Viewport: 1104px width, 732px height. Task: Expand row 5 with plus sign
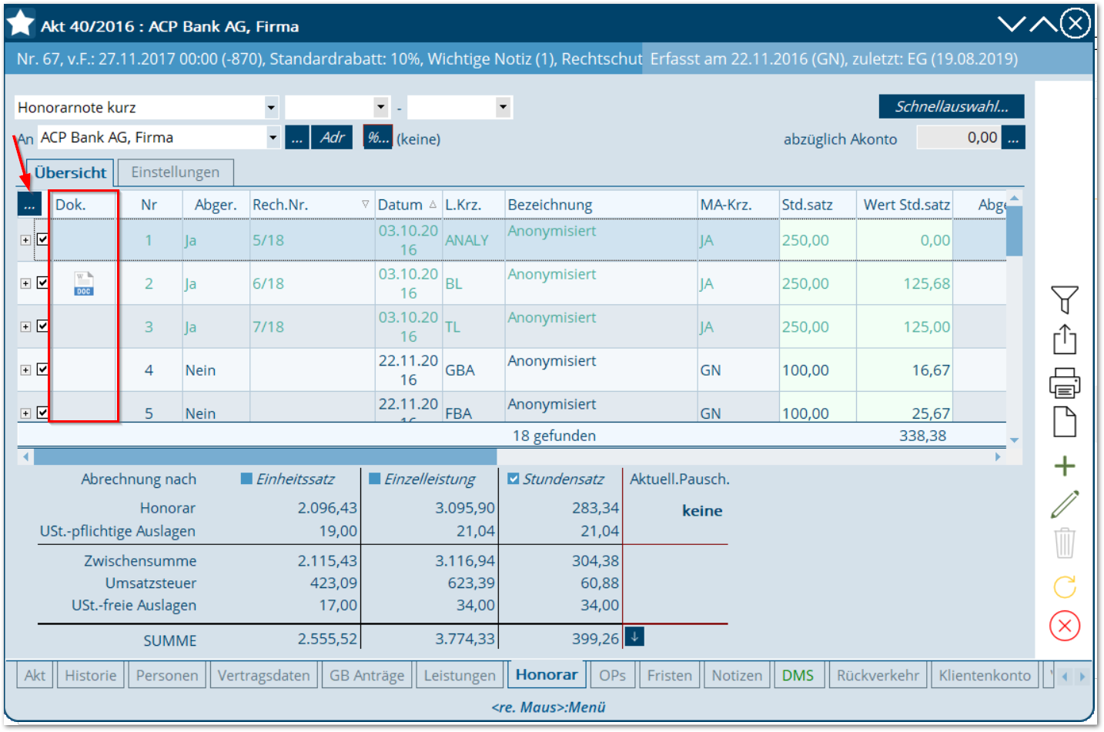pos(25,413)
